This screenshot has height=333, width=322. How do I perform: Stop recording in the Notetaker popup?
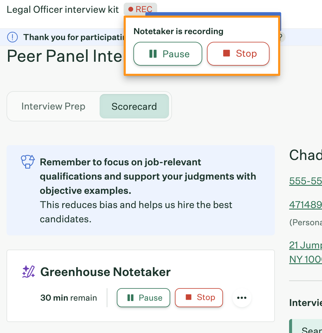click(x=238, y=54)
